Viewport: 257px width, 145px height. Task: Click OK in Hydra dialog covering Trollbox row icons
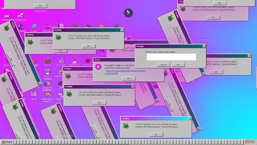[x=89, y=46]
